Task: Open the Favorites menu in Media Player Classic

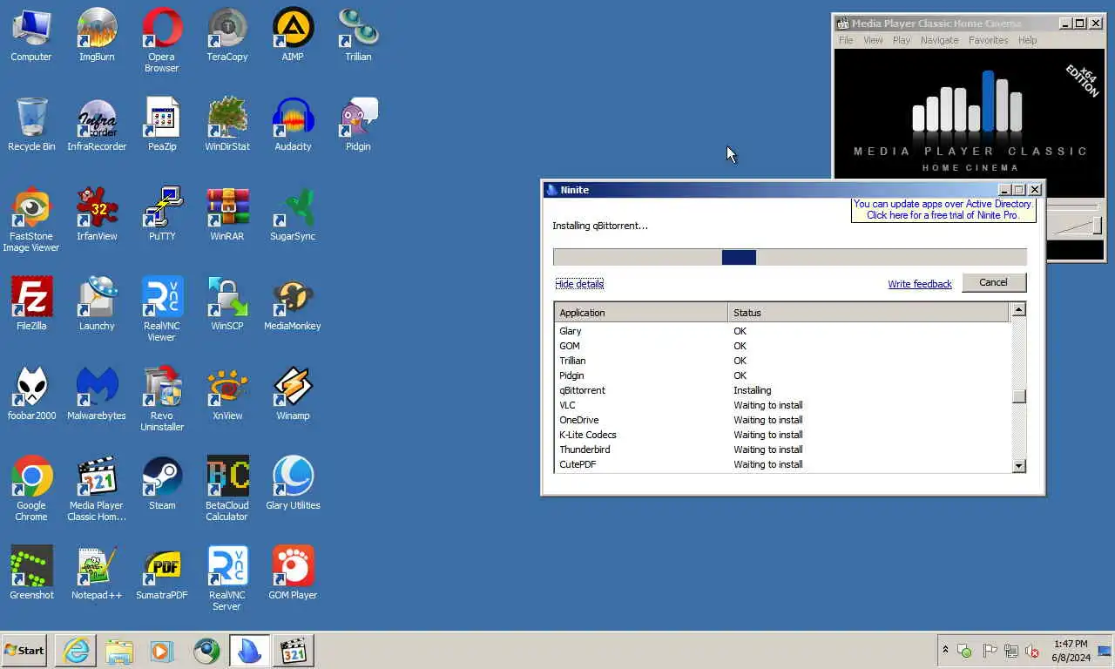Action: (x=988, y=40)
